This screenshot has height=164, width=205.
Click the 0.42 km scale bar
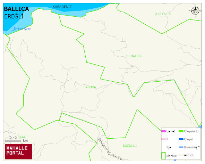[x=13, y=141]
